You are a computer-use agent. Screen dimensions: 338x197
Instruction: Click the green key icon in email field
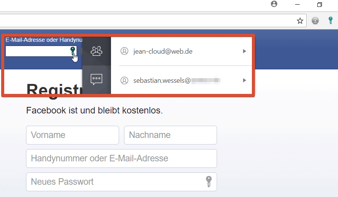pyautogui.click(x=73, y=51)
